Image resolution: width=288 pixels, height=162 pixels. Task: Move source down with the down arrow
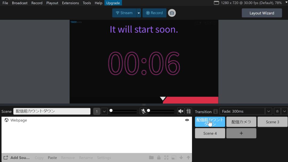point(181,158)
